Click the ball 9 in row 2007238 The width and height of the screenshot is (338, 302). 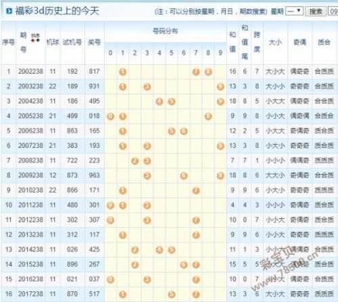tap(220, 146)
